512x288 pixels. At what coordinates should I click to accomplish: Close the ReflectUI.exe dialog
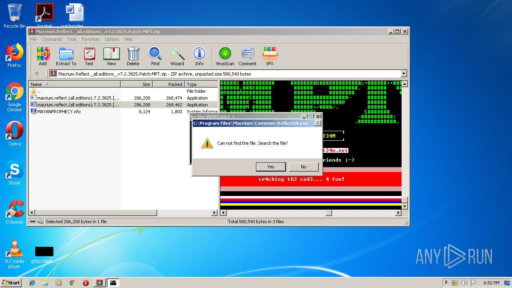point(318,123)
